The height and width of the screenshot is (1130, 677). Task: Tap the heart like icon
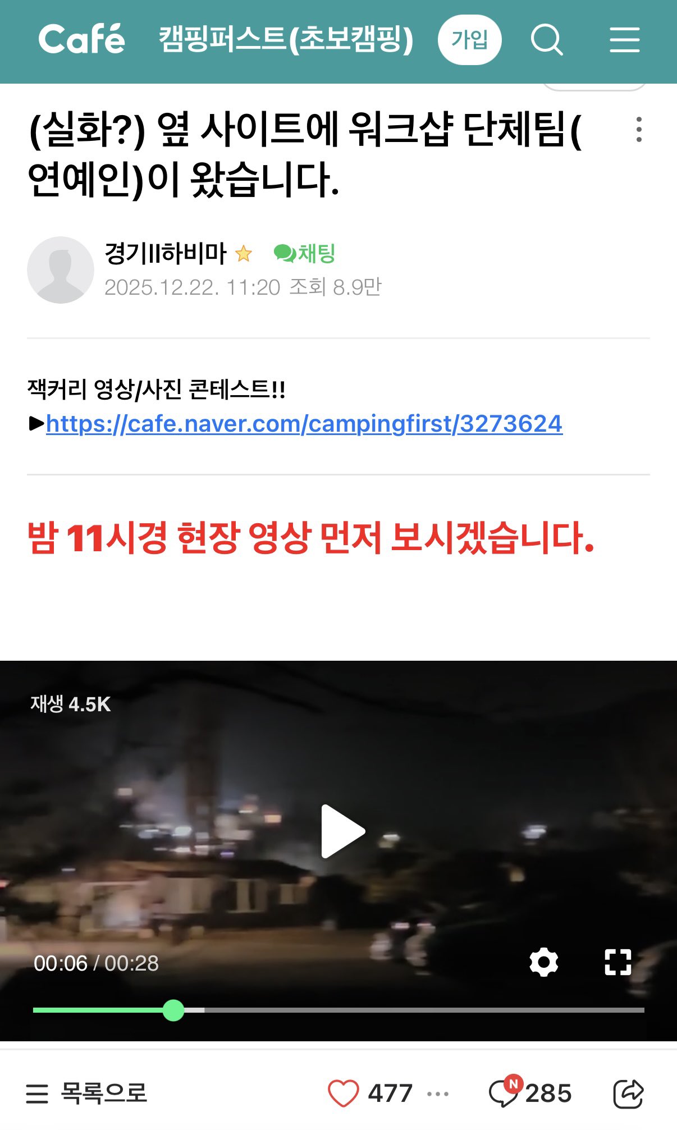pyautogui.click(x=343, y=1093)
